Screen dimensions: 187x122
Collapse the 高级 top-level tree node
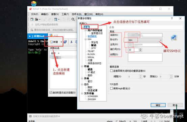[82, 84]
